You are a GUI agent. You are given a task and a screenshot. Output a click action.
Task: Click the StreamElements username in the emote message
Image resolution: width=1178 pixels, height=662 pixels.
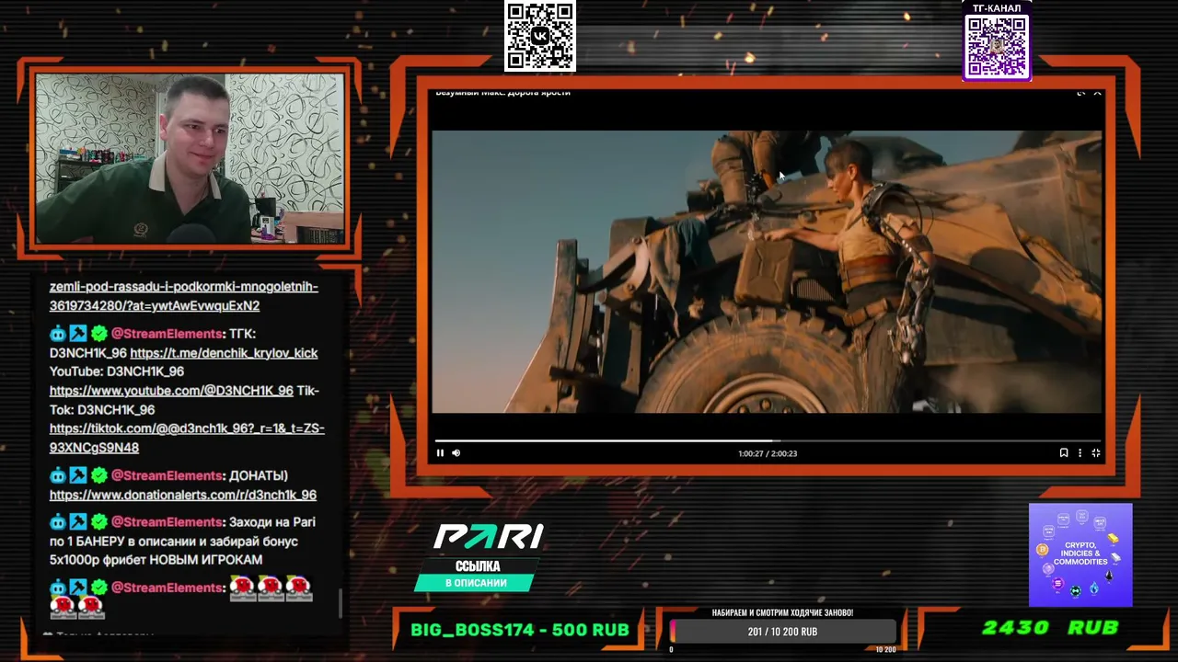click(x=167, y=588)
